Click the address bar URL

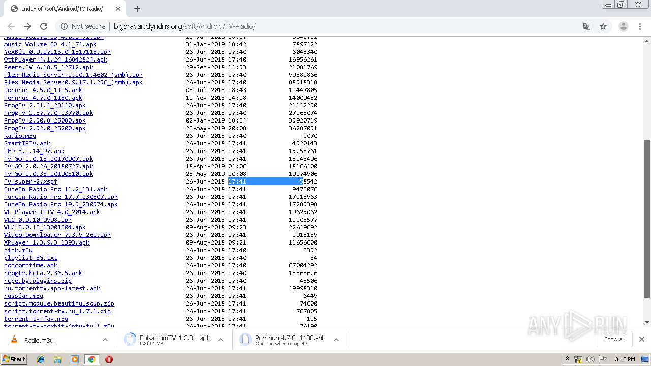click(x=185, y=26)
